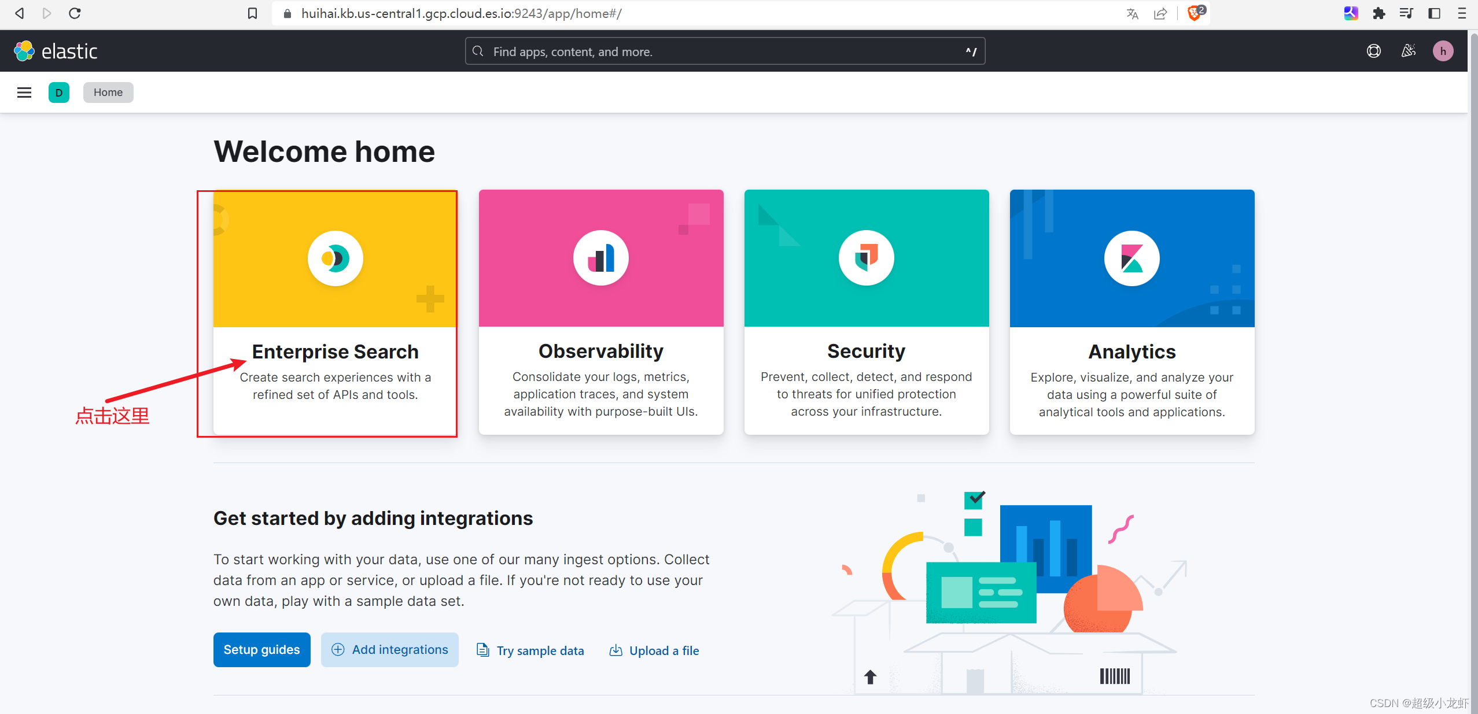1478x714 pixels.
Task: Click the Security shield logo
Action: tap(867, 258)
